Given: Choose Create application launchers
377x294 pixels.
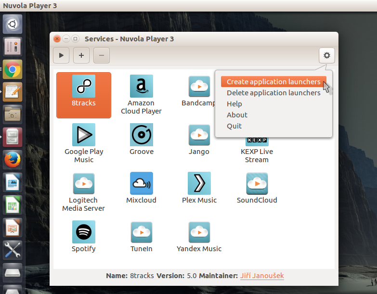Looking at the screenshot, I should tap(273, 82).
